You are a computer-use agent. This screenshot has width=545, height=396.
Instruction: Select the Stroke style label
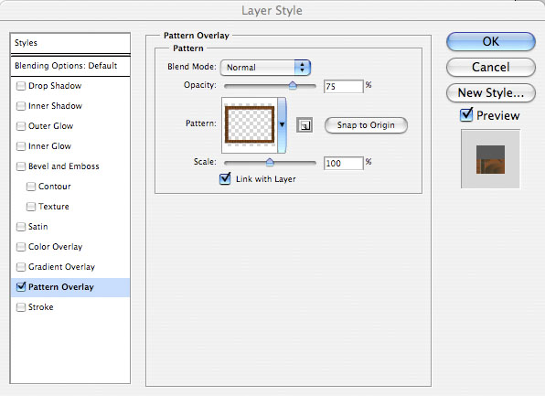pos(40,307)
